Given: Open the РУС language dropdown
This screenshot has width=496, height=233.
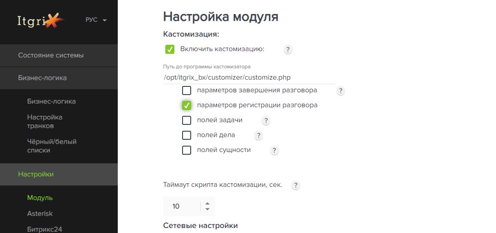Looking at the screenshot, I should (x=96, y=20).
